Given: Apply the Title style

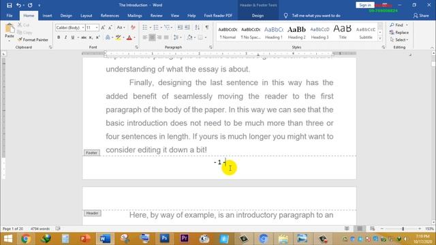Looking at the screenshot, I should [343, 32].
